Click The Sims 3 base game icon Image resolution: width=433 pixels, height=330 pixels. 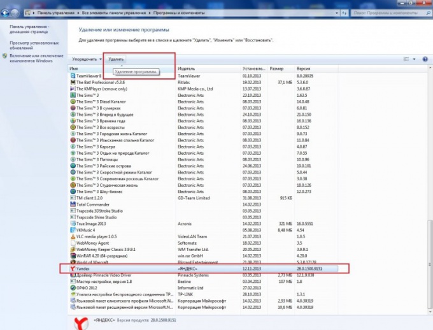tap(73, 95)
